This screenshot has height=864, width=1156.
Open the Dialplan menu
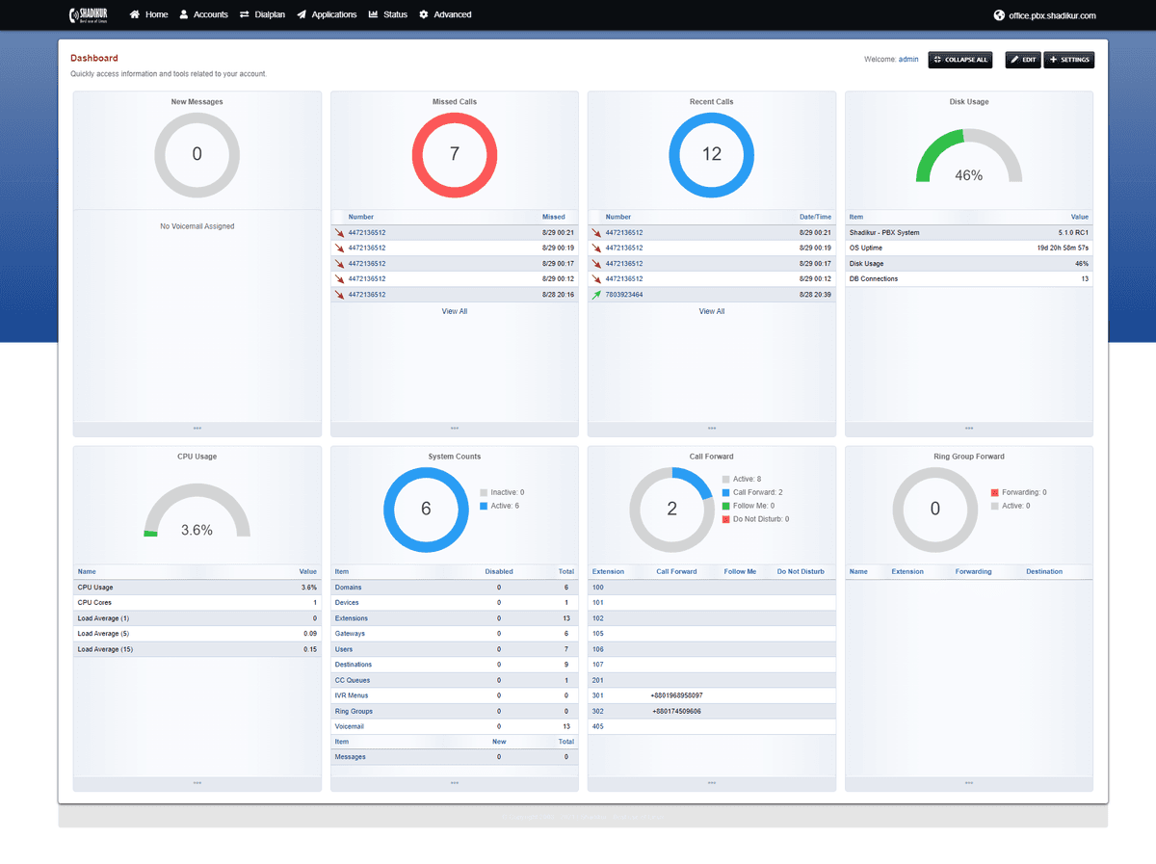262,14
